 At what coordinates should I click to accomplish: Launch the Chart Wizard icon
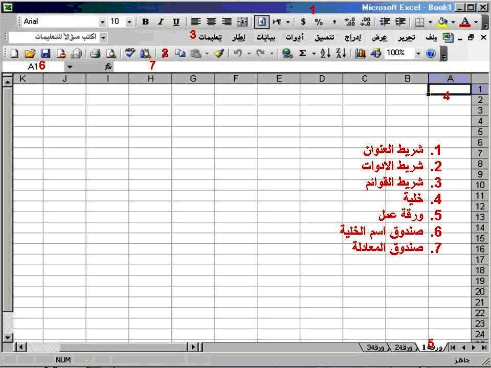coord(361,53)
